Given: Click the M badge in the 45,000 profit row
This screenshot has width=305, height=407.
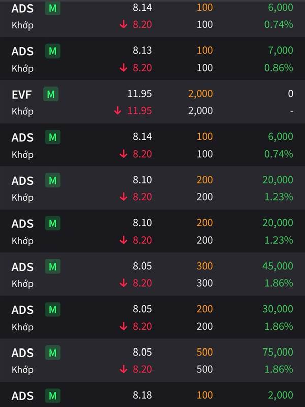Looking at the screenshot, I should tap(52, 267).
